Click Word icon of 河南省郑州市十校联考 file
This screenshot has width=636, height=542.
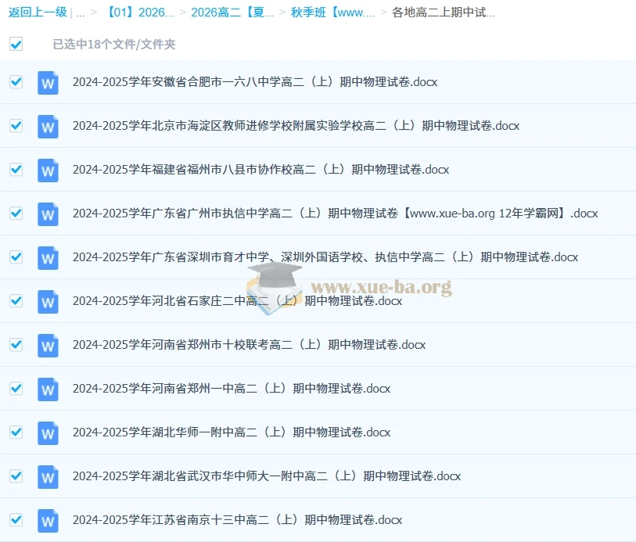coord(48,345)
